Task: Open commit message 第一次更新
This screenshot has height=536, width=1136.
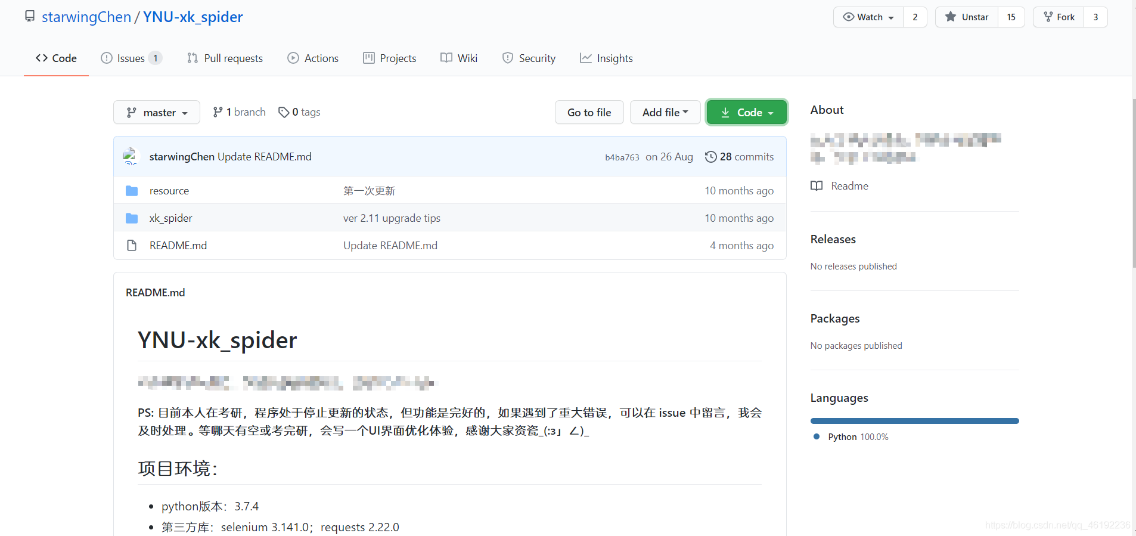Action: 370,191
